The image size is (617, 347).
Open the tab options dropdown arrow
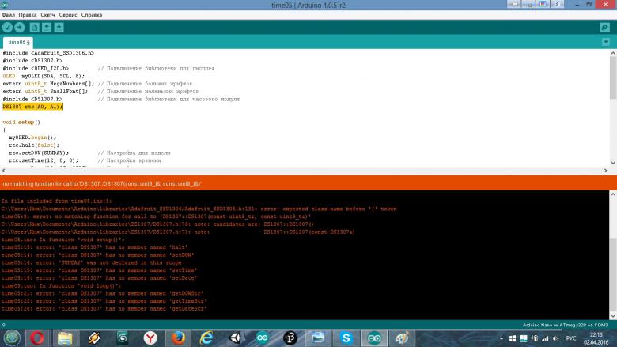pos(606,42)
